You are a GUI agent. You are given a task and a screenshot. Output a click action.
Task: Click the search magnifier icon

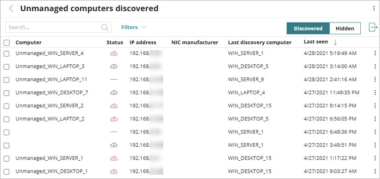105,27
